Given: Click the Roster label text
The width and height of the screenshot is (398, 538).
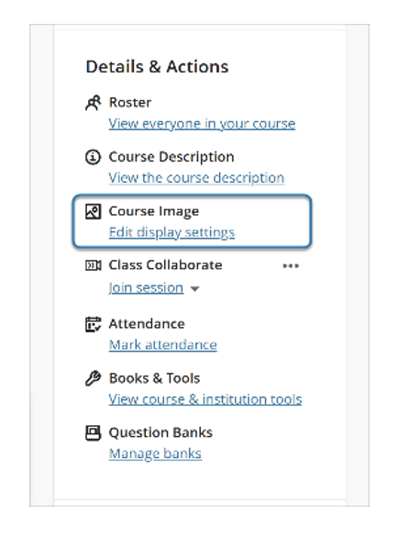Looking at the screenshot, I should tap(130, 103).
